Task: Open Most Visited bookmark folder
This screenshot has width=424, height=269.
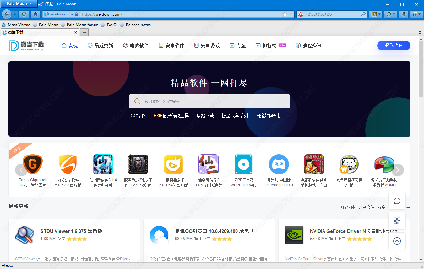Action: pyautogui.click(x=16, y=25)
